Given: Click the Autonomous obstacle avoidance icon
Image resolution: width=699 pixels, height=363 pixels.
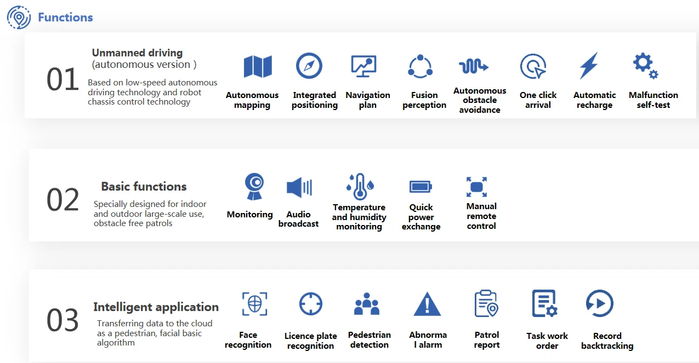Looking at the screenshot, I should (x=474, y=67).
